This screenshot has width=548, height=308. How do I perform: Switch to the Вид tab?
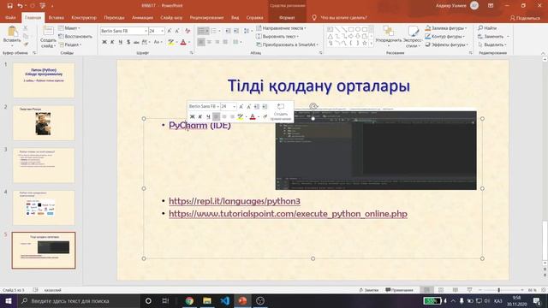[x=235, y=17]
